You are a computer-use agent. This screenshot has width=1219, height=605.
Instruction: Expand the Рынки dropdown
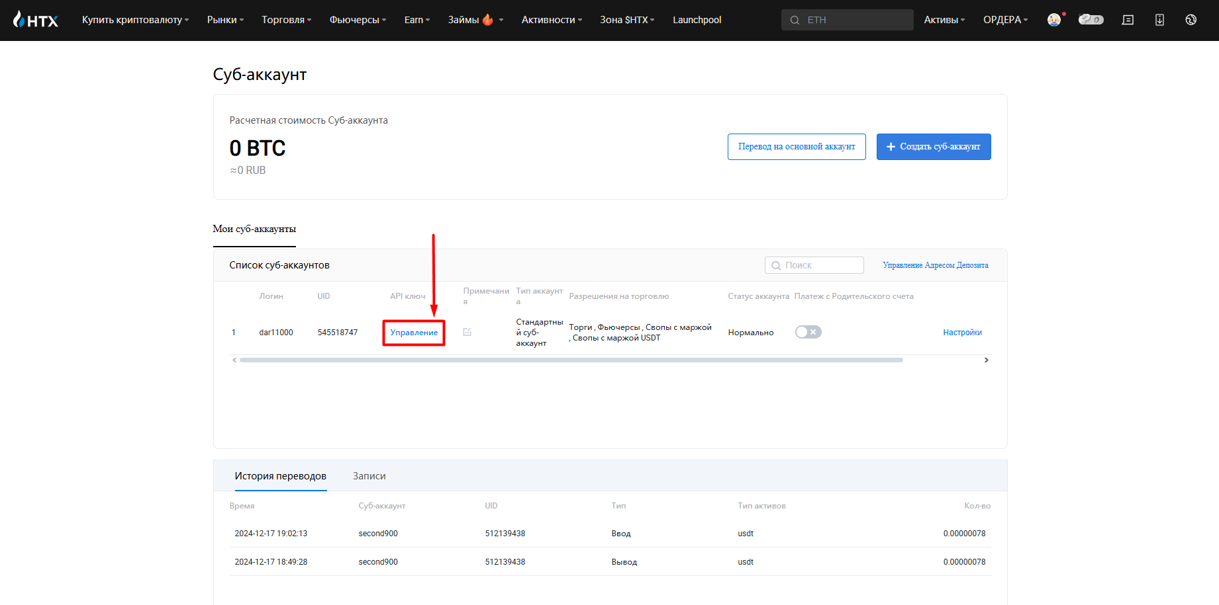click(225, 20)
